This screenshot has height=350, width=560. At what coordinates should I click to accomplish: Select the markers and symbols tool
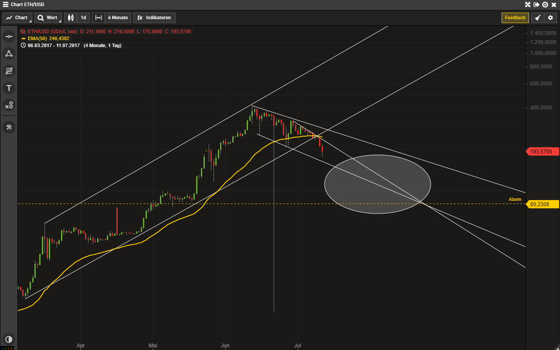pos(9,105)
